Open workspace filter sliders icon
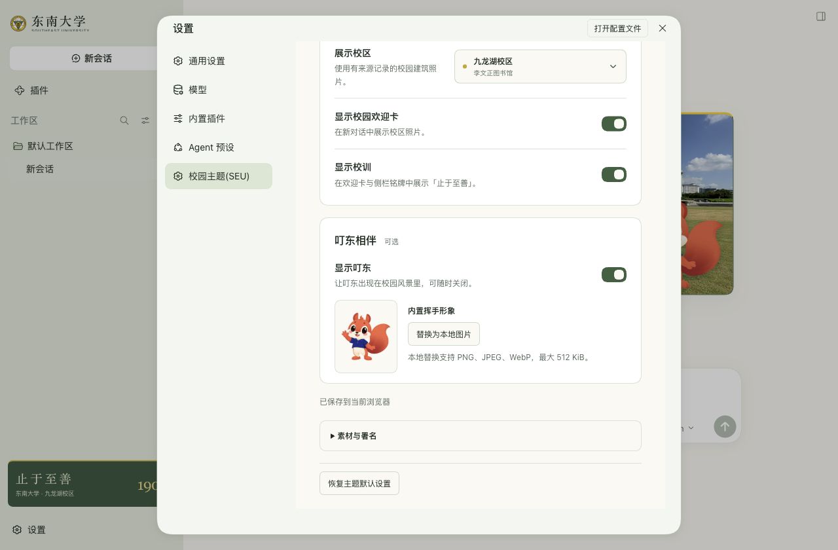The height and width of the screenshot is (550, 838). [145, 120]
